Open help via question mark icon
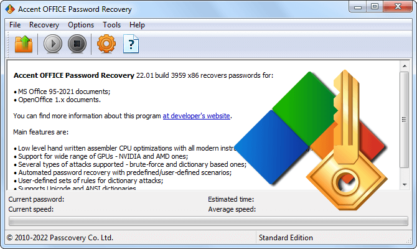This screenshot has width=417, height=249. 131,44
